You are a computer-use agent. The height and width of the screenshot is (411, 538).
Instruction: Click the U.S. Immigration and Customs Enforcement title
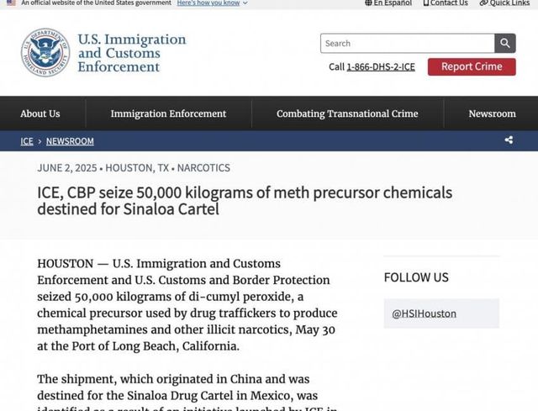tap(131, 53)
